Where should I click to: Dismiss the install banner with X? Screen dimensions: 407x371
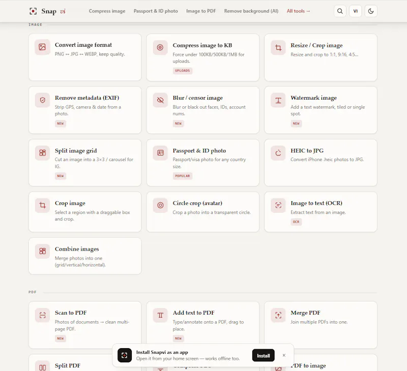pos(284,355)
